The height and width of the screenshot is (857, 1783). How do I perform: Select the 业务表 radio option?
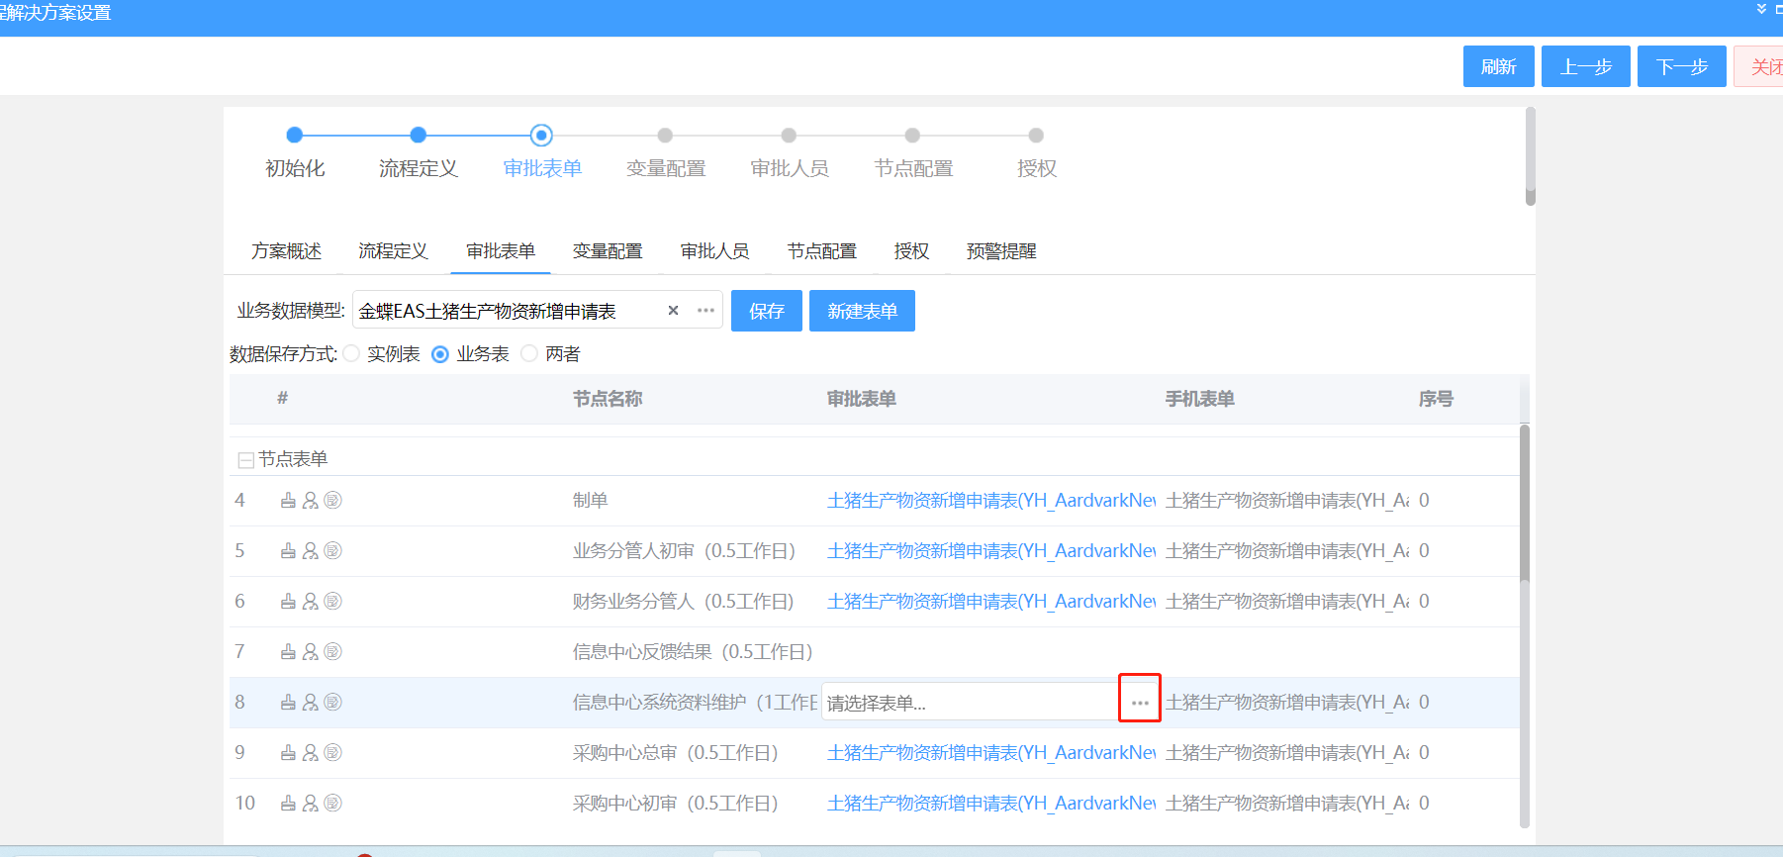click(x=440, y=354)
